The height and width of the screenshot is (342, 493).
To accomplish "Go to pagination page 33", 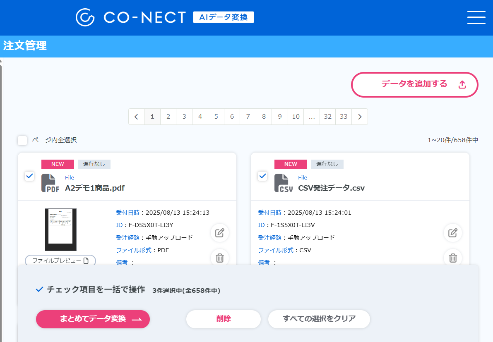I will coord(343,116).
